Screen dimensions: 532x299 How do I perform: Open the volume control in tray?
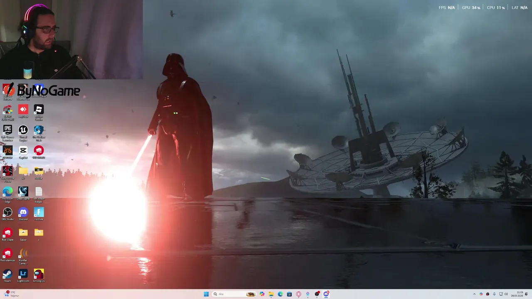click(x=506, y=294)
